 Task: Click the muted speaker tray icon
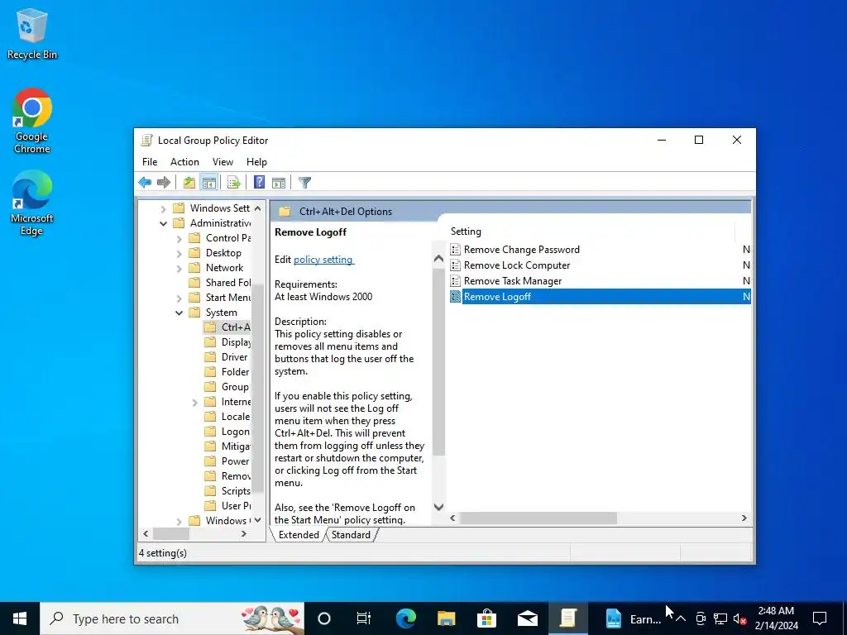click(739, 618)
